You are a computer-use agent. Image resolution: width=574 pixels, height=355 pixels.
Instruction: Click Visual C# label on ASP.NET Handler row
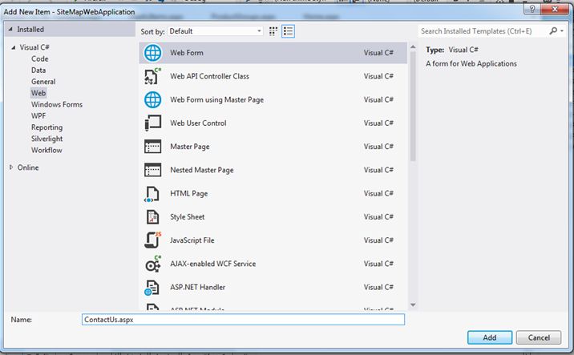[378, 288]
